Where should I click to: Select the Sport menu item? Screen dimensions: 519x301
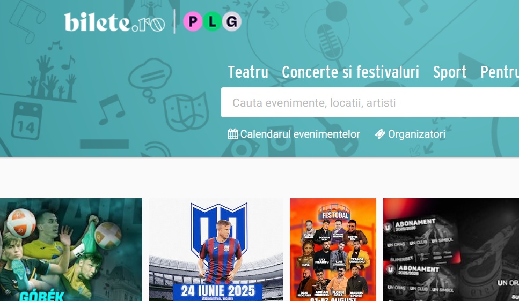coord(449,72)
